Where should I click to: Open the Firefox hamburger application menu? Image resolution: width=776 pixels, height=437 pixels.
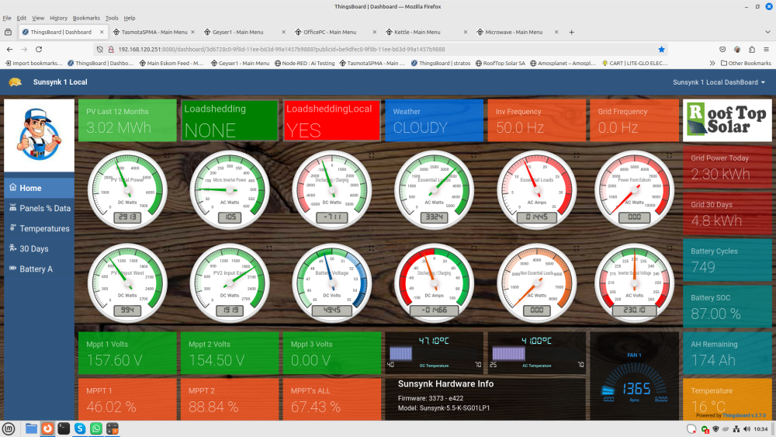766,50
